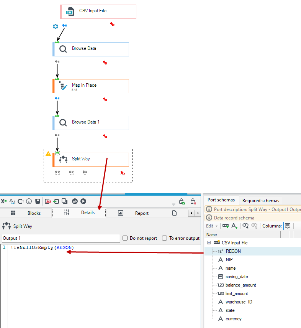The image size is (301, 328).
Task: Click the blue gear settings icon under CSV Input File
Action: click(x=56, y=26)
